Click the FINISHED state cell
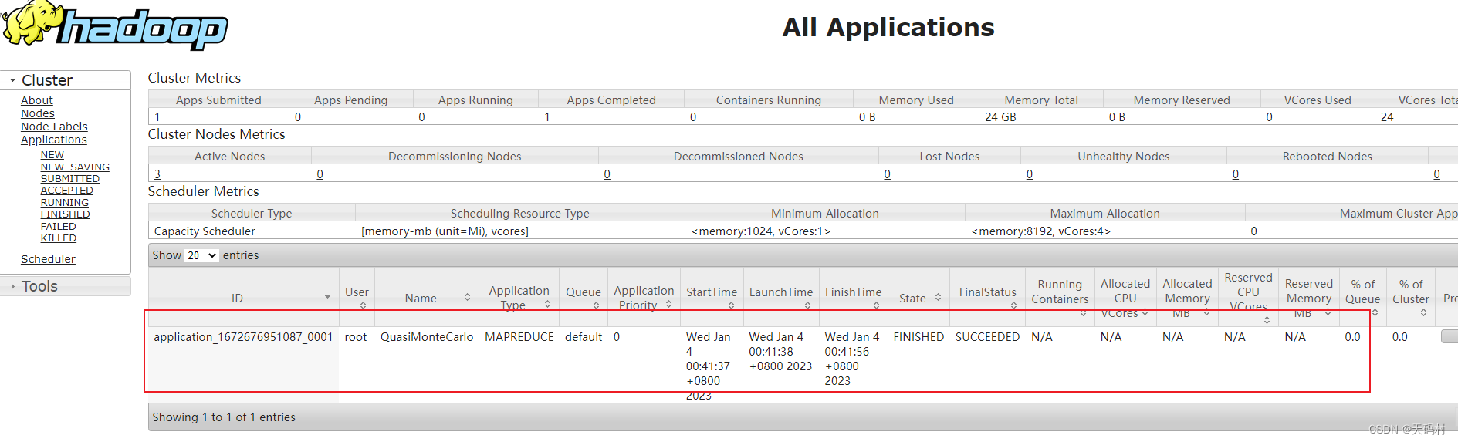1458x442 pixels. pyautogui.click(x=918, y=337)
